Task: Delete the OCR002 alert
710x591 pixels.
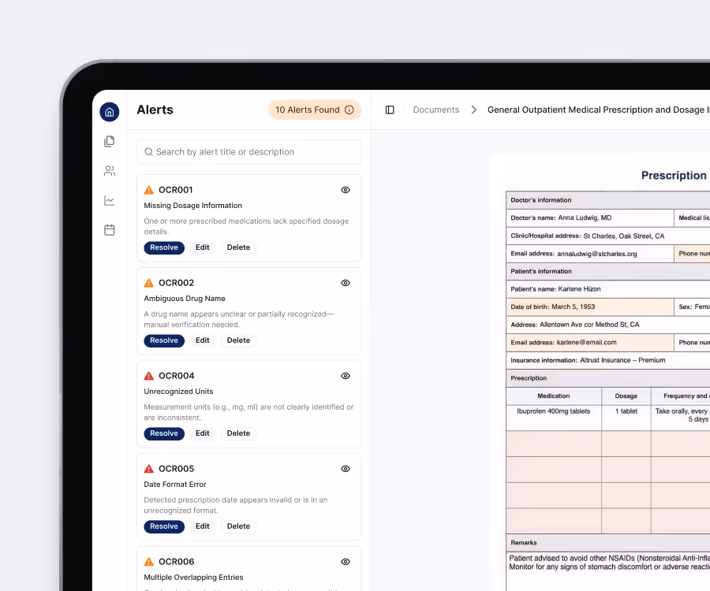Action: pos(238,340)
